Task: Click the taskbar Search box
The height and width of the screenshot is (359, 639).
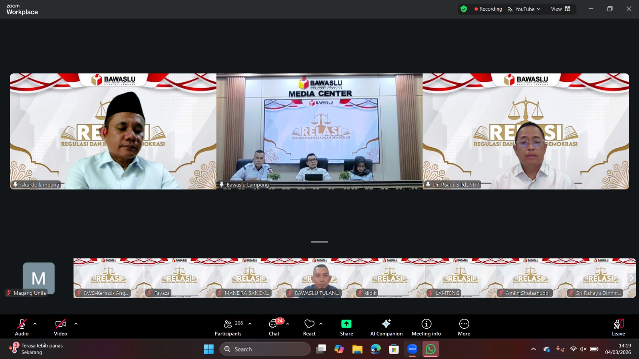Action: coord(265,349)
